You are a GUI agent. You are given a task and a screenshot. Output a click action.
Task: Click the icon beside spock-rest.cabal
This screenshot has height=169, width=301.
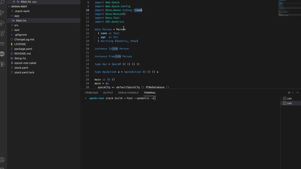point(12,63)
